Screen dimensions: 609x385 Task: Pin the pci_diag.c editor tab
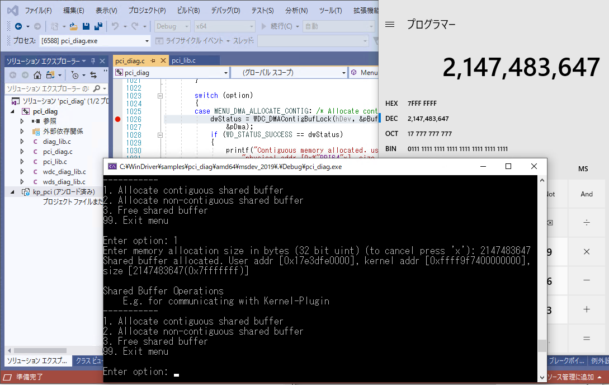click(x=153, y=61)
